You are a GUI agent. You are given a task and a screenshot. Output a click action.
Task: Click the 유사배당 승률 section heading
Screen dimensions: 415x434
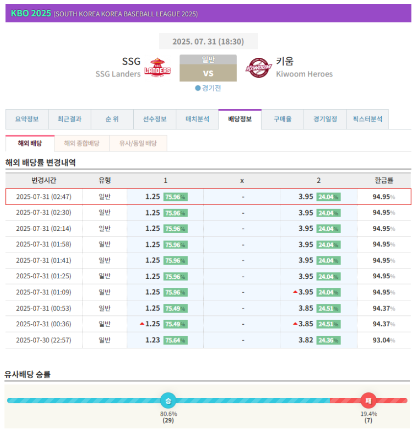pyautogui.click(x=27, y=375)
